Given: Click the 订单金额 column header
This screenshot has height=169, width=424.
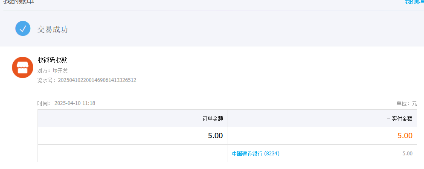Looking at the screenshot, I should [213, 119].
